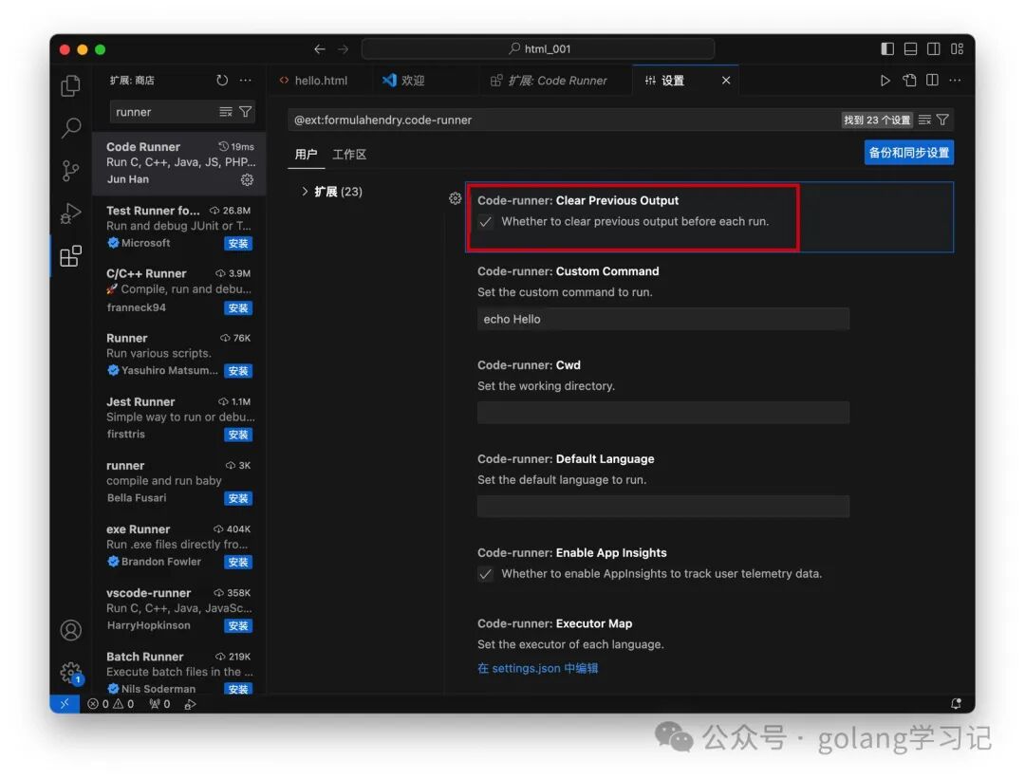The width and height of the screenshot is (1025, 779).
Task: Toggle secondary sidebar layout icon
Action: (x=934, y=48)
